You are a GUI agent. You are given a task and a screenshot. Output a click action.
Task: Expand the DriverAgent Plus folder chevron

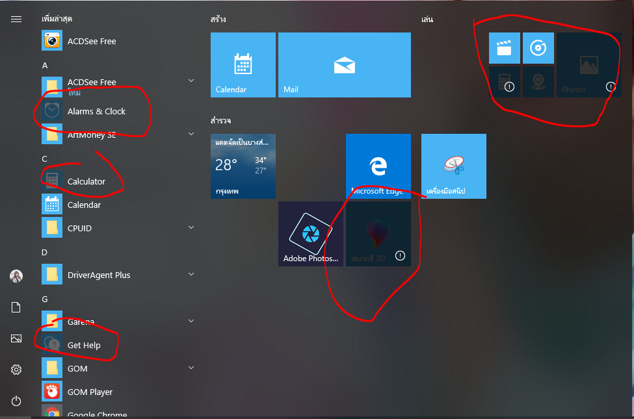(x=191, y=274)
